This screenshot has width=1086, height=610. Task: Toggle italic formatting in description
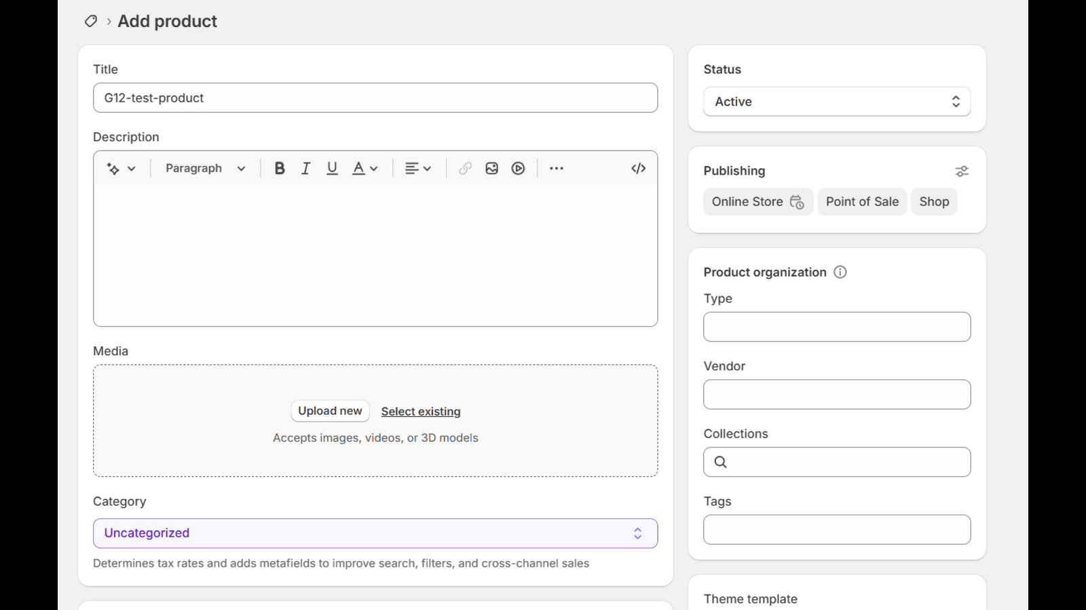(x=305, y=169)
